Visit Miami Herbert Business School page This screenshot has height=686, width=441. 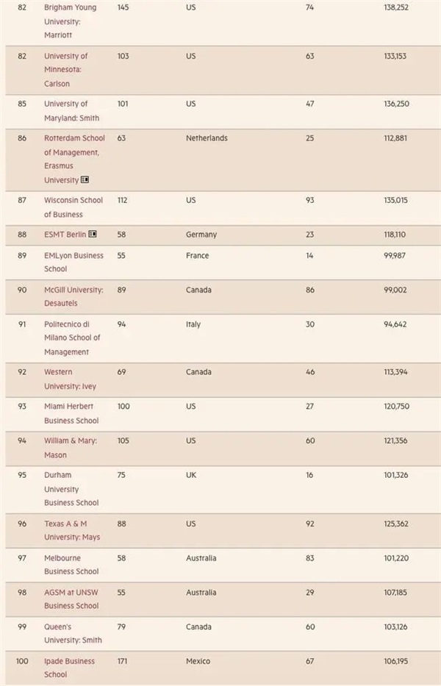(71, 413)
